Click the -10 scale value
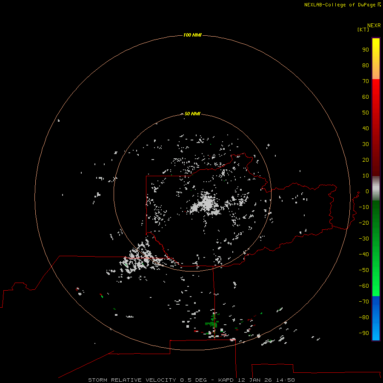This screenshot has height=383, width=383. (364, 207)
